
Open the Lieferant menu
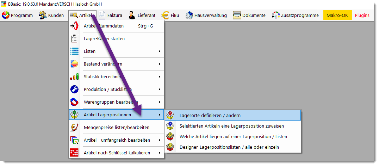[142, 15]
